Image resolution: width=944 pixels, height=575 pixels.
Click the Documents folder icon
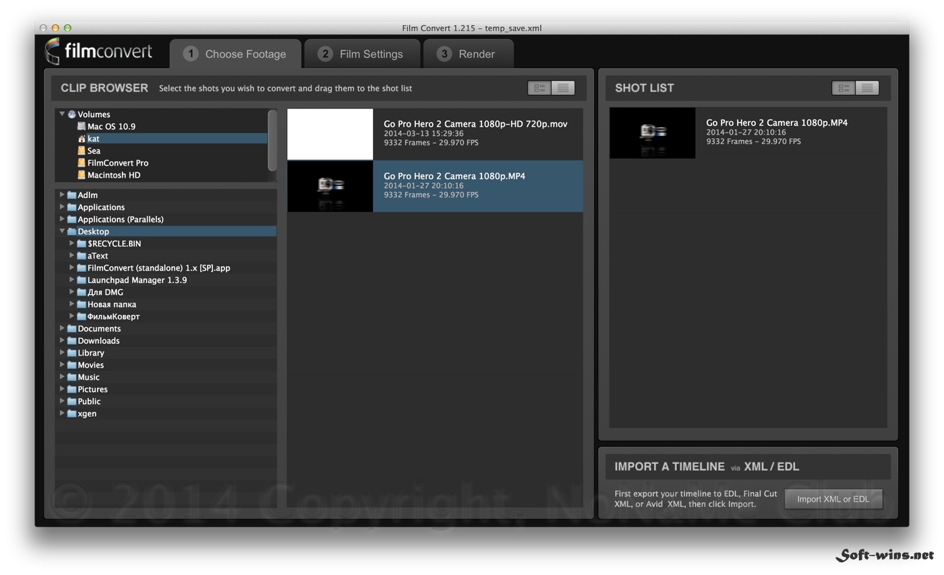coord(71,329)
